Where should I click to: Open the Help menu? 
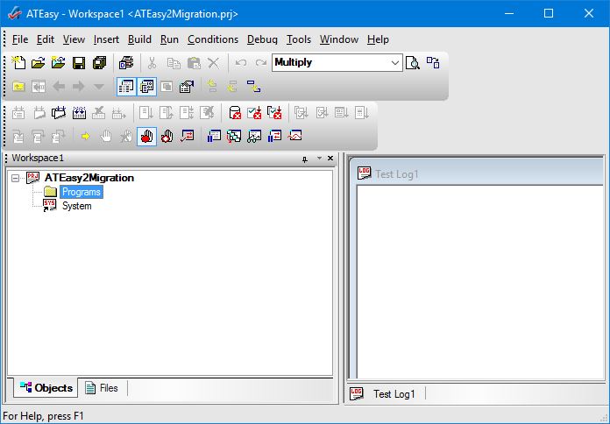click(x=378, y=39)
